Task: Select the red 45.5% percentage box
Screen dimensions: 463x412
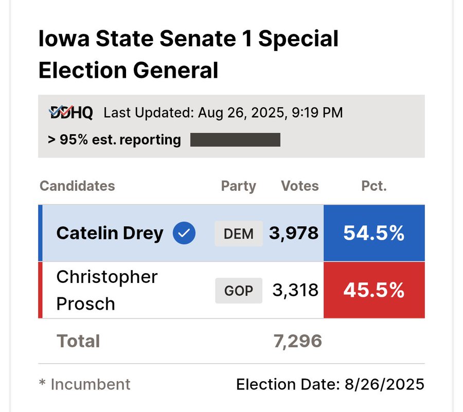Action: pos(374,291)
